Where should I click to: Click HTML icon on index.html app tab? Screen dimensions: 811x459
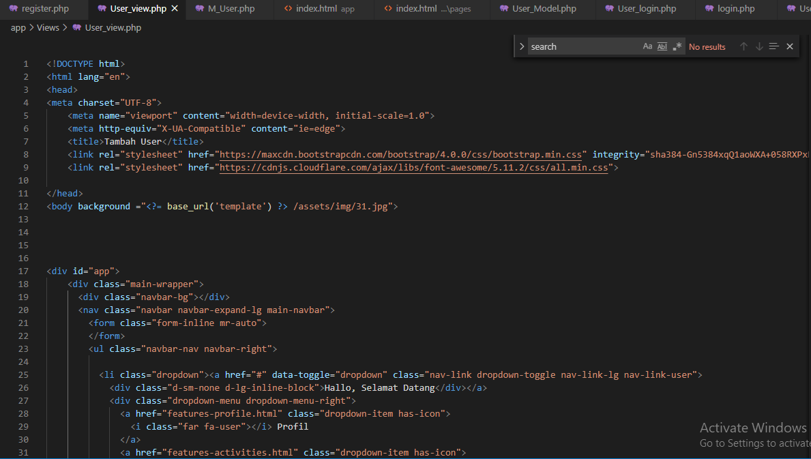tap(288, 9)
